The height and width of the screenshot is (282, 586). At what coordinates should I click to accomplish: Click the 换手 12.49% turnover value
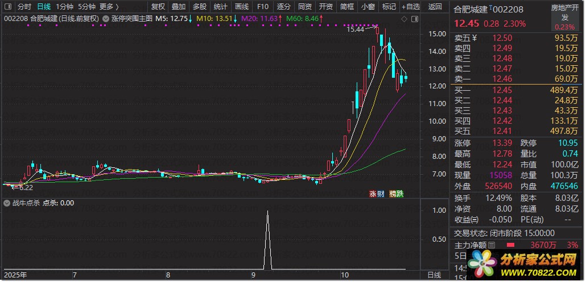coord(499,198)
